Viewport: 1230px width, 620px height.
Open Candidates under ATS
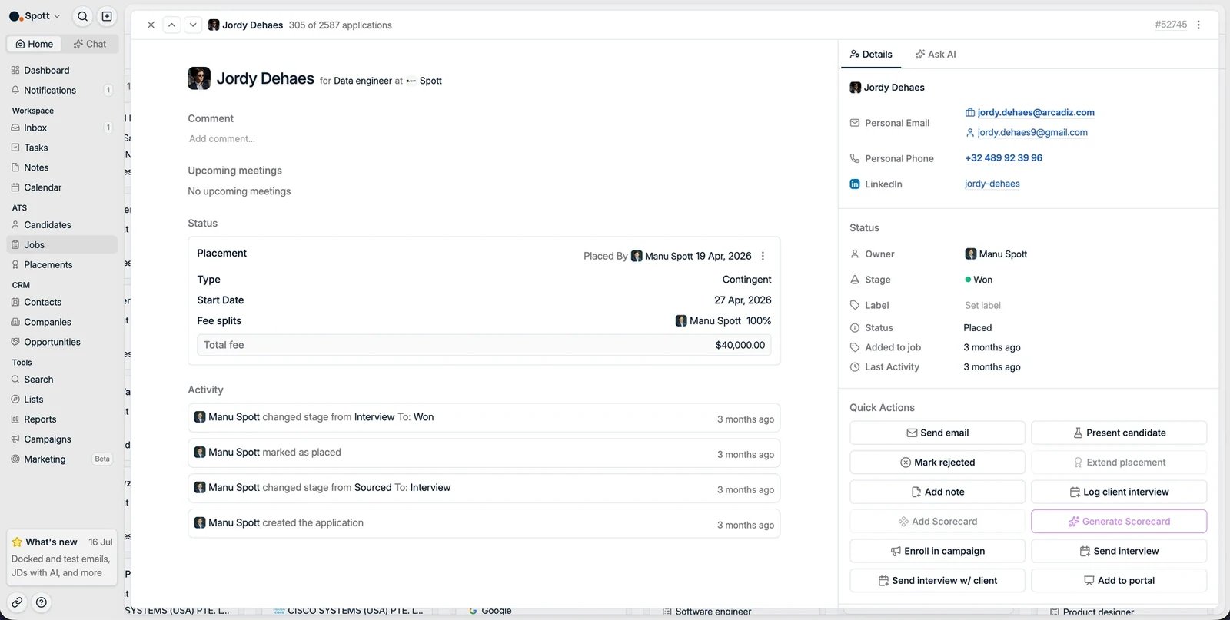coord(62,225)
